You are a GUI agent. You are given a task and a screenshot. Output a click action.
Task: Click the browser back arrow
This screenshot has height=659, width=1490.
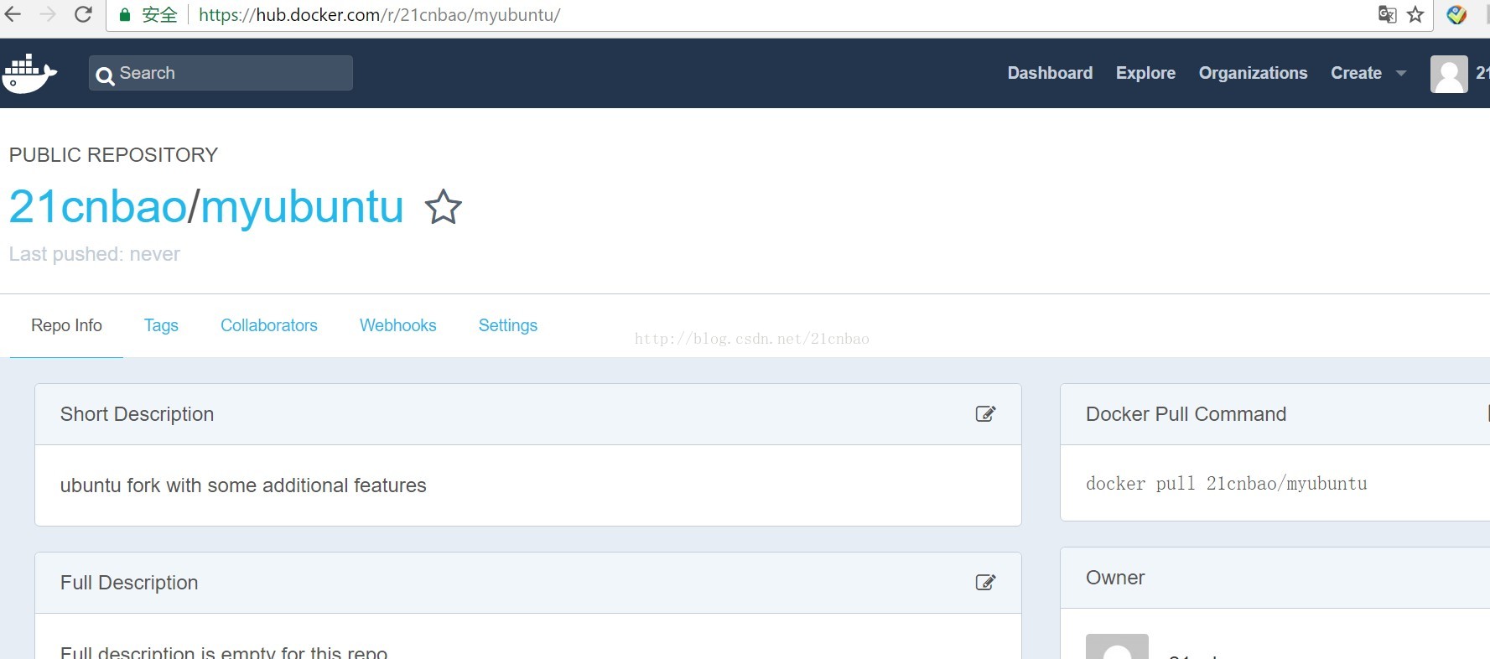tap(12, 14)
